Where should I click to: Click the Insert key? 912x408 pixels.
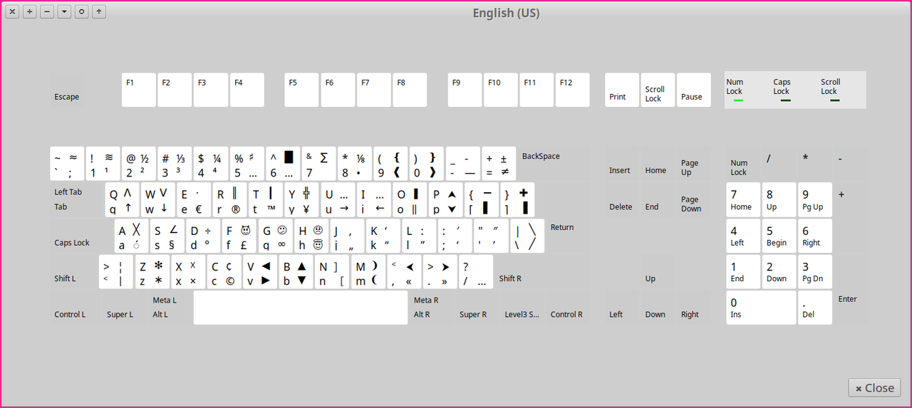tap(622, 164)
